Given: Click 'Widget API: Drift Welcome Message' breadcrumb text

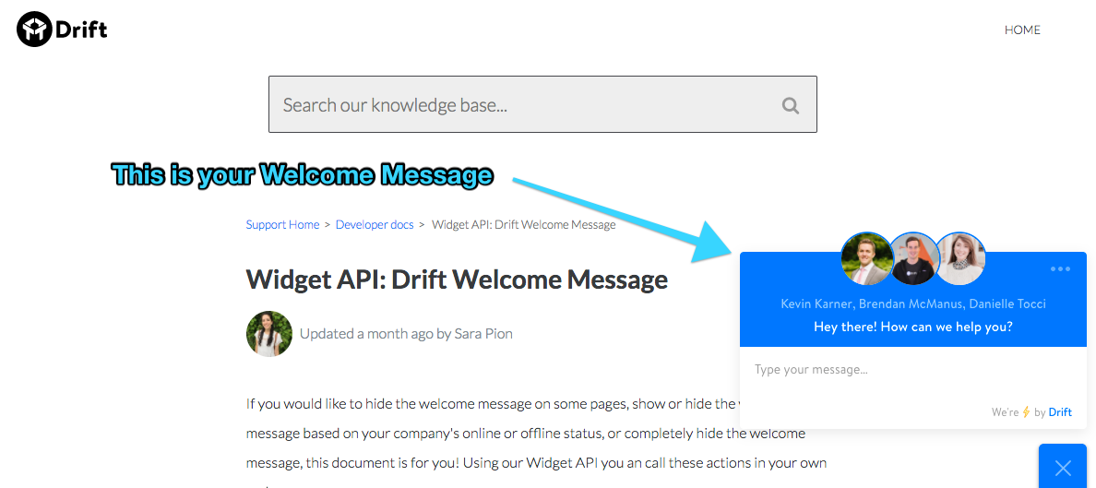Looking at the screenshot, I should point(523,224).
